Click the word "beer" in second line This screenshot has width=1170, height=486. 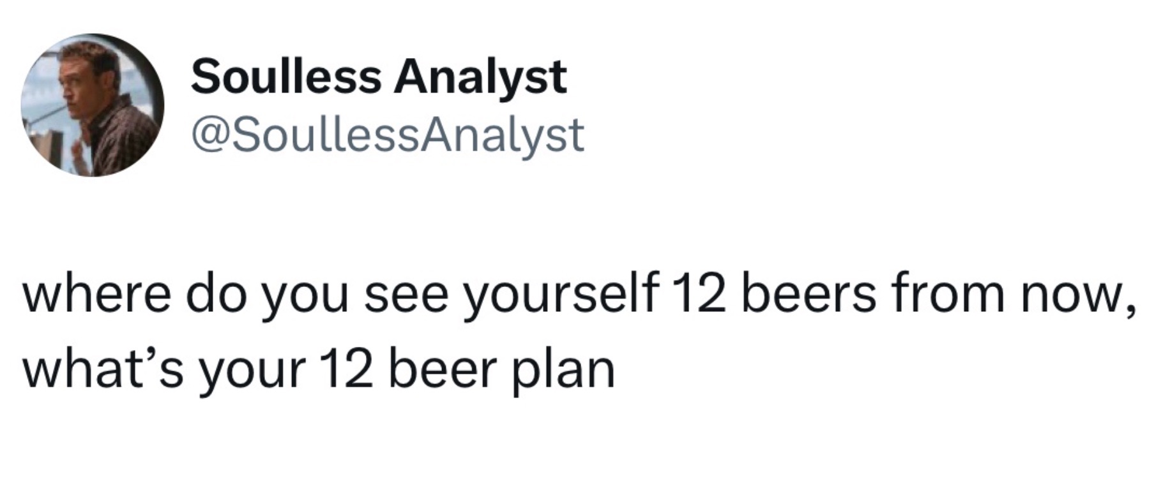pos(441,369)
